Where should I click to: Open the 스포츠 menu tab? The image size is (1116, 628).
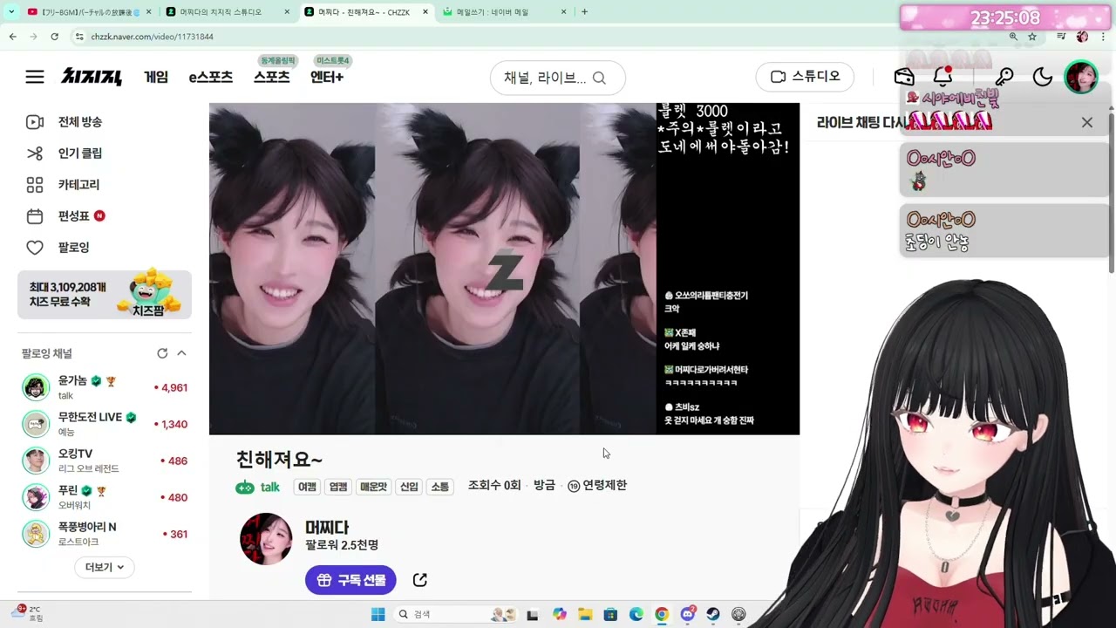pos(272,77)
